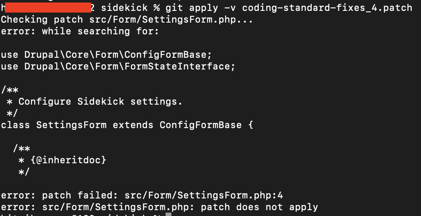Click the '{@inheritdoc}' annotation text
Image resolution: width=421 pixels, height=216 pixels.
click(x=68, y=160)
